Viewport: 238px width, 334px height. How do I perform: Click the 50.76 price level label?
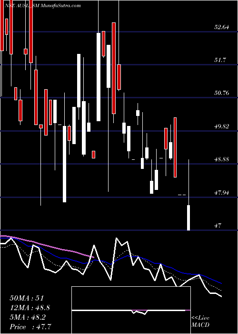[221, 93]
